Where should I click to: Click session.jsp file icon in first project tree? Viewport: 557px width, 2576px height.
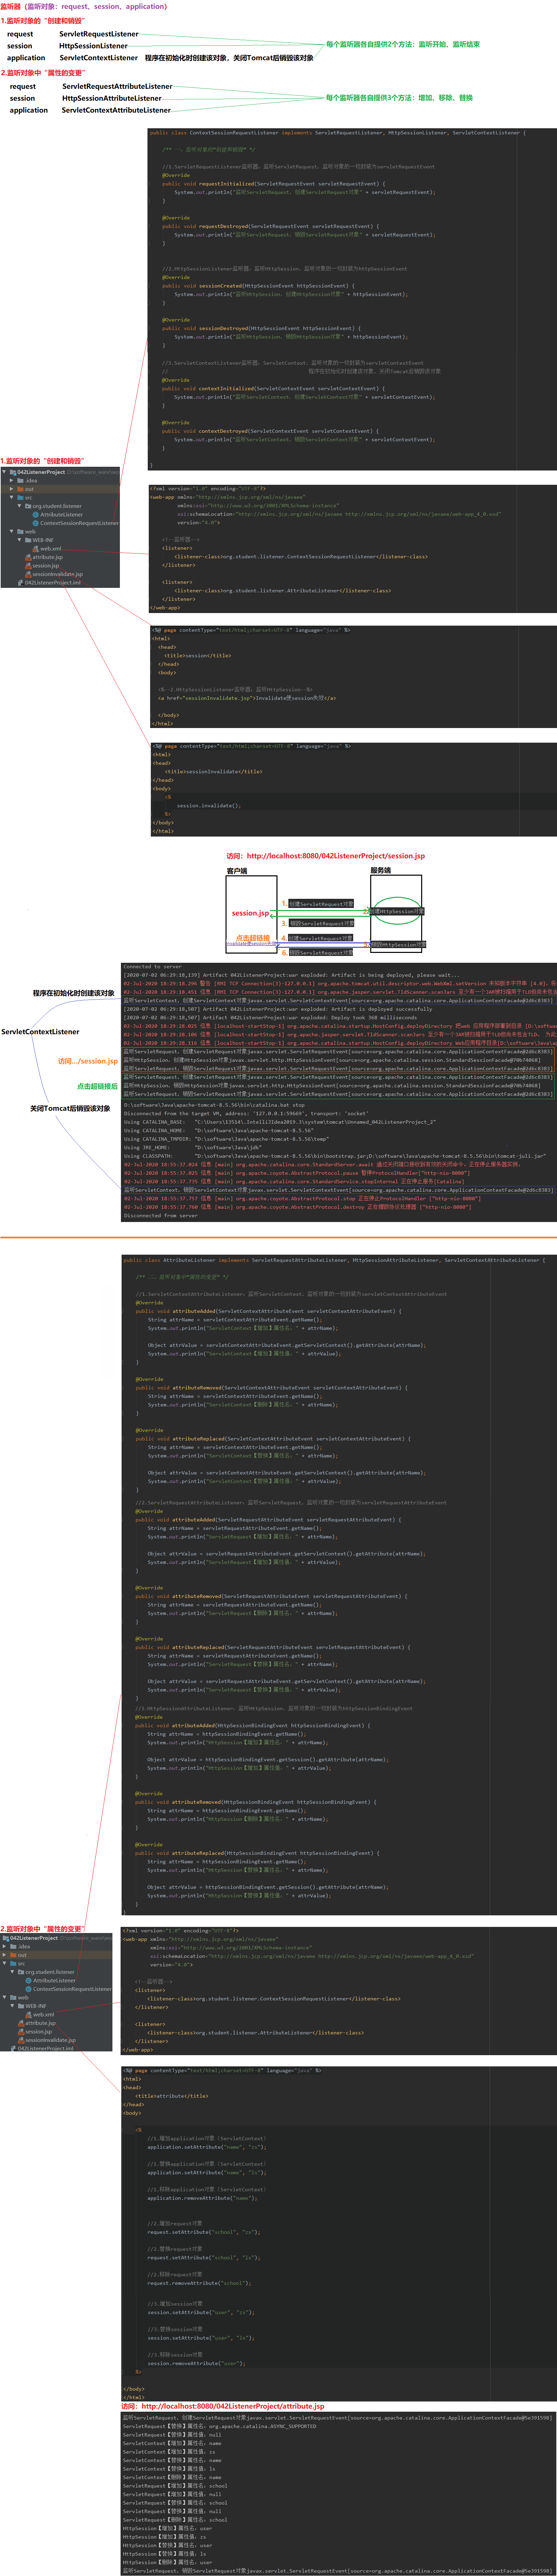point(28,566)
